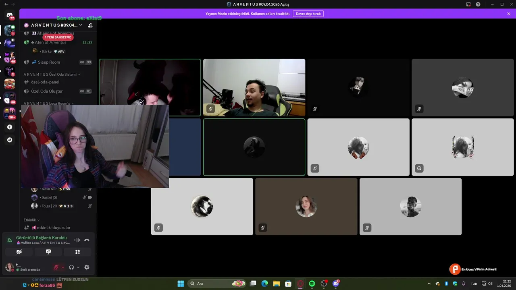Open Task View on the taskbar

tap(253, 284)
